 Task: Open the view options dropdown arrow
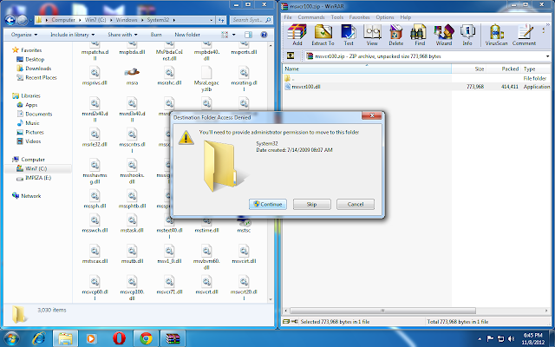coord(233,35)
